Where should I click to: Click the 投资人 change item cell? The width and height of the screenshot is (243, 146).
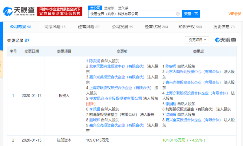(x=64, y=96)
